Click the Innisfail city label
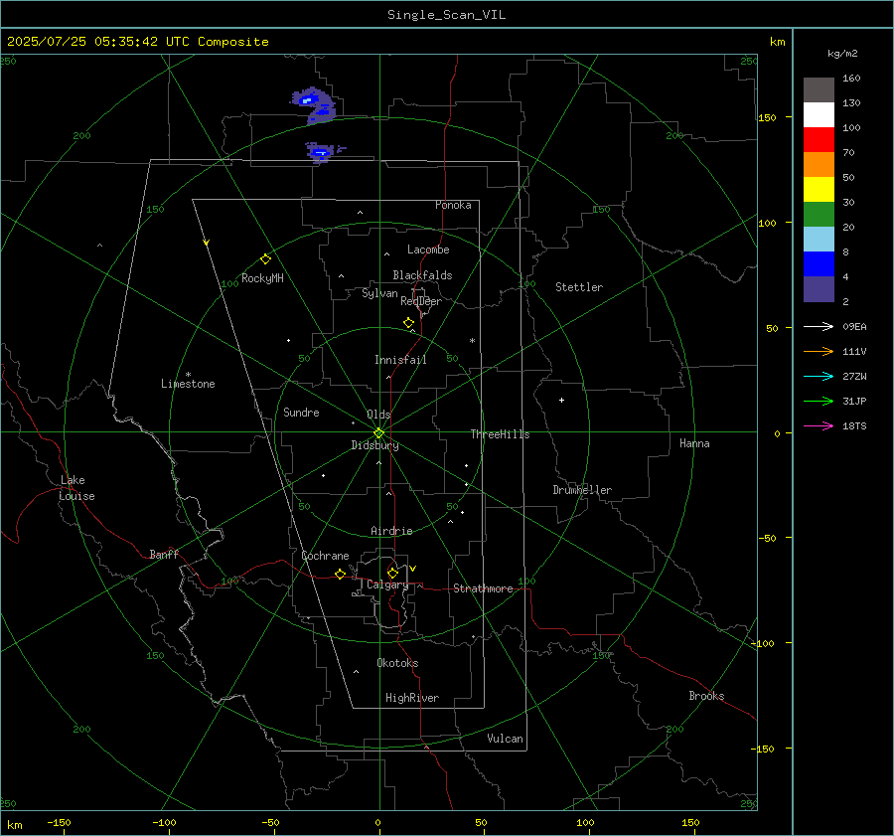The image size is (894, 836). coord(400,360)
